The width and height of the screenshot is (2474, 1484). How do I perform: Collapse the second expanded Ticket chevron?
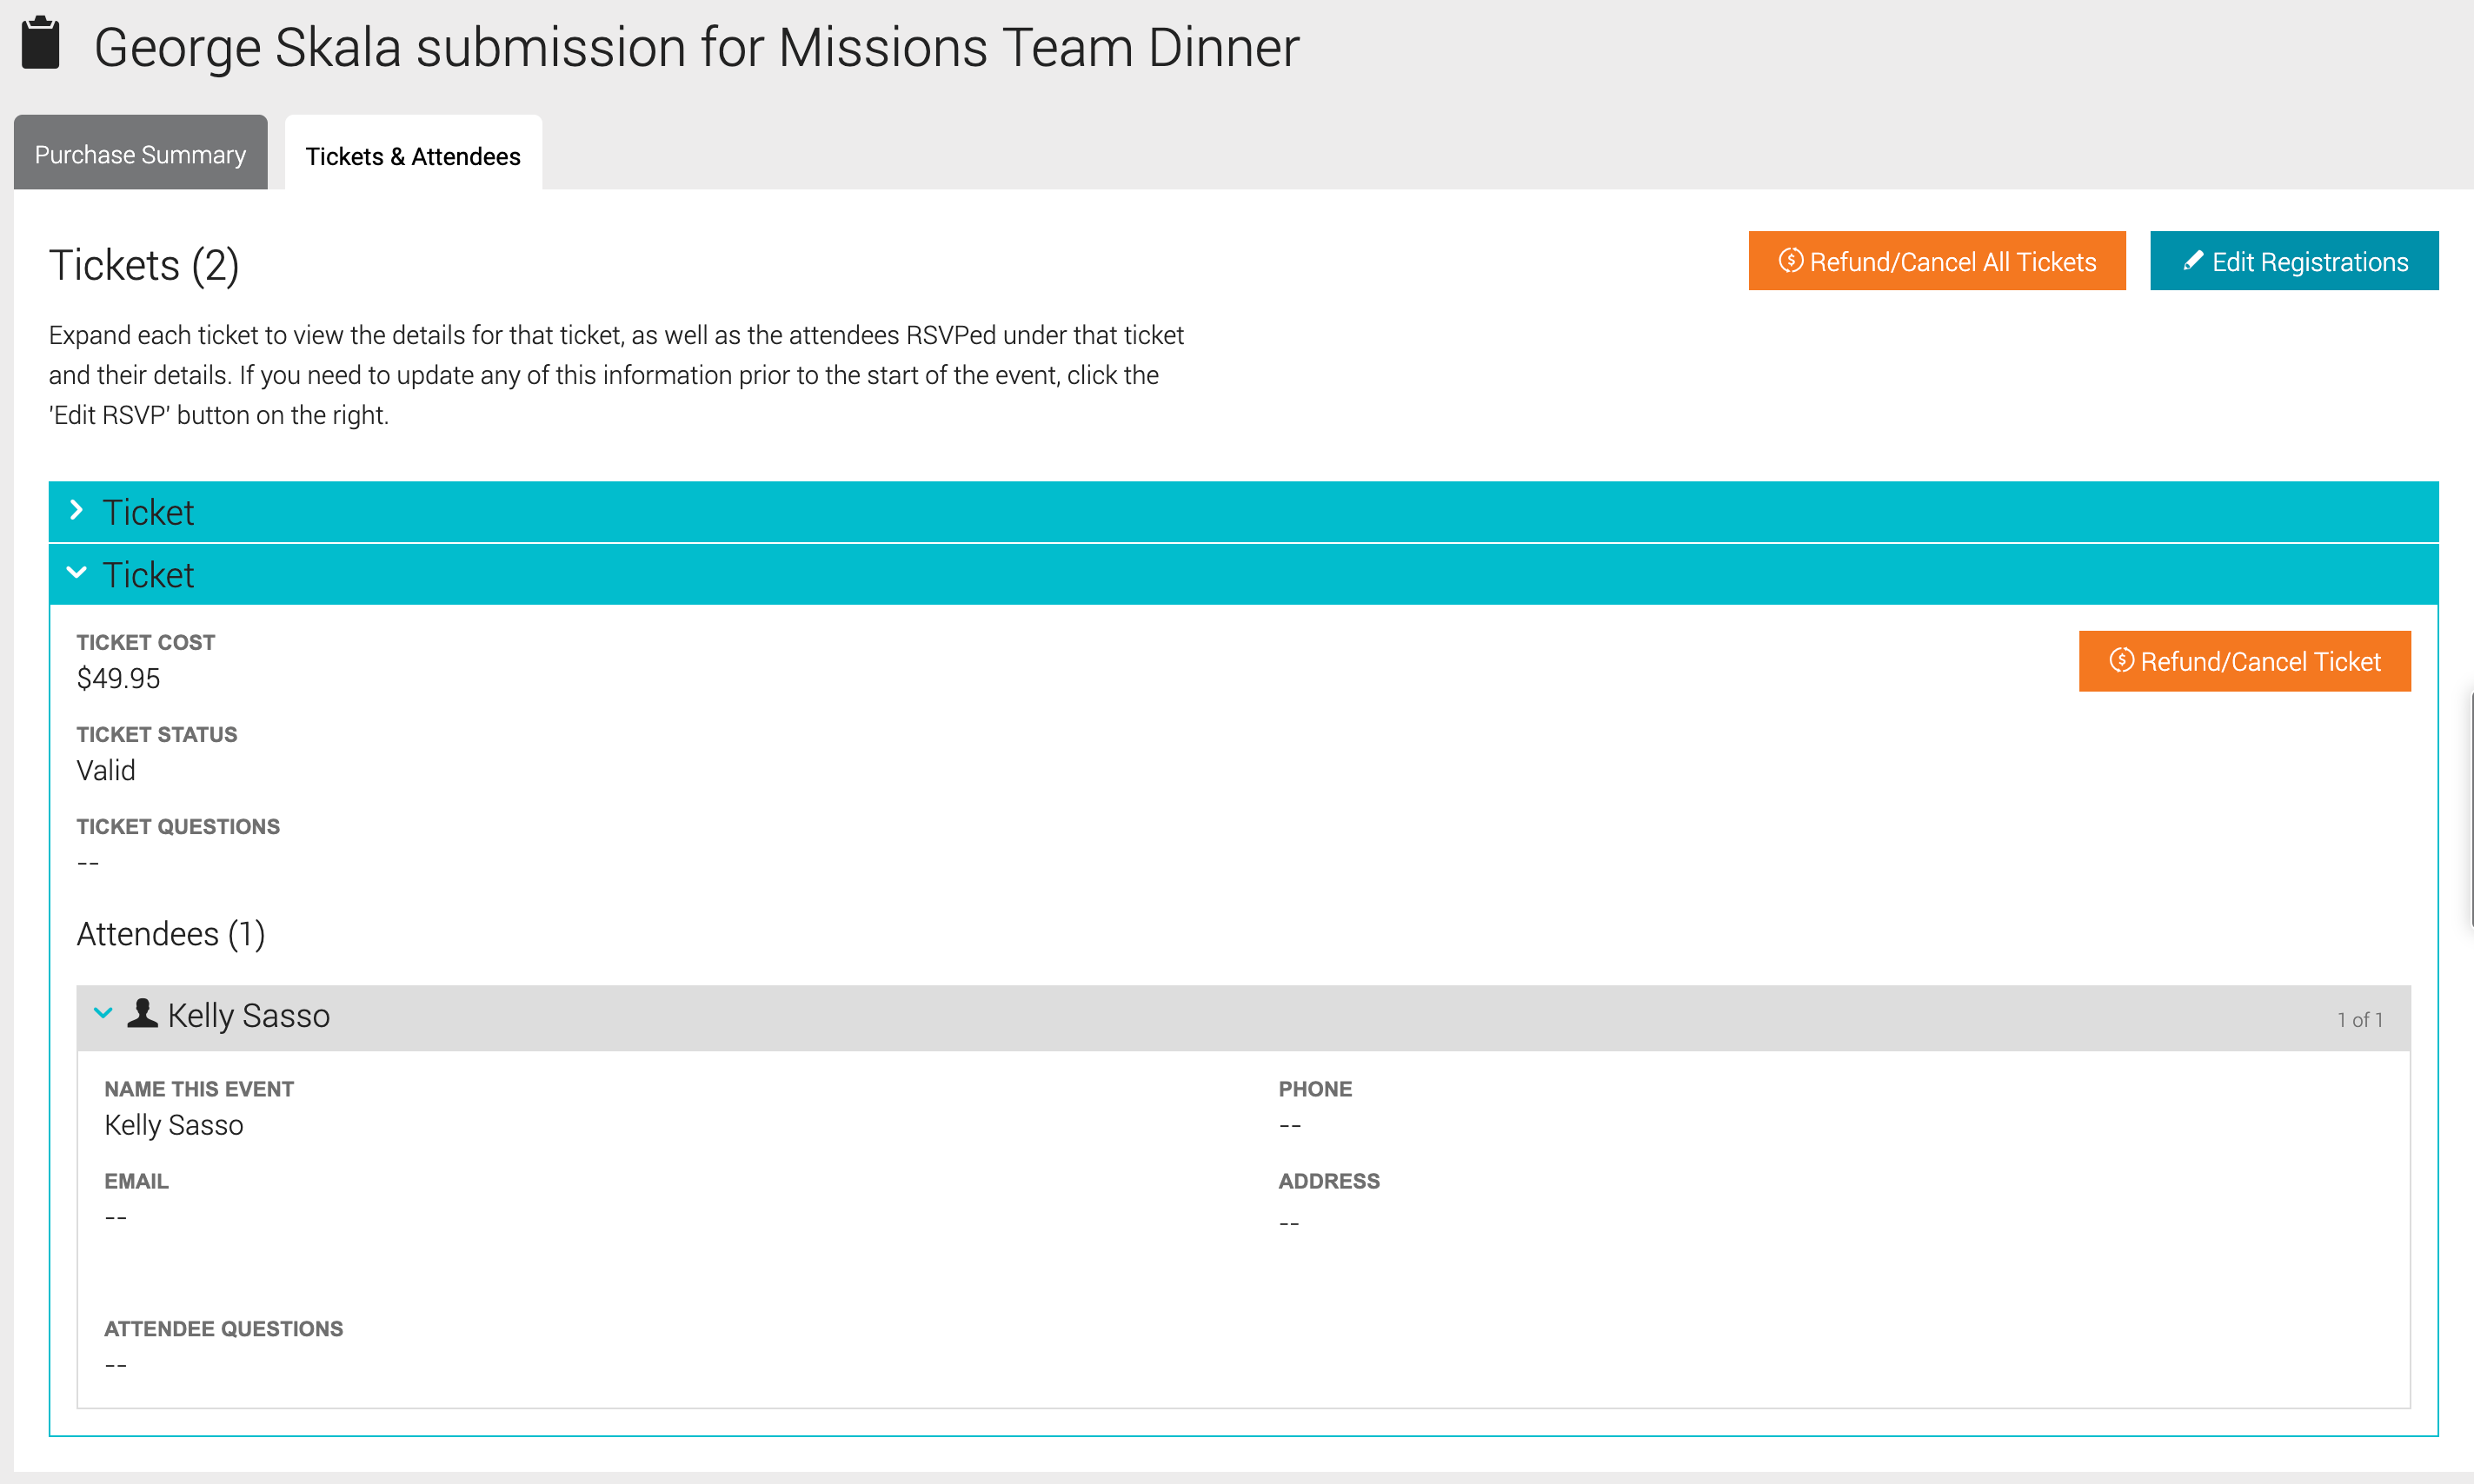(x=76, y=573)
